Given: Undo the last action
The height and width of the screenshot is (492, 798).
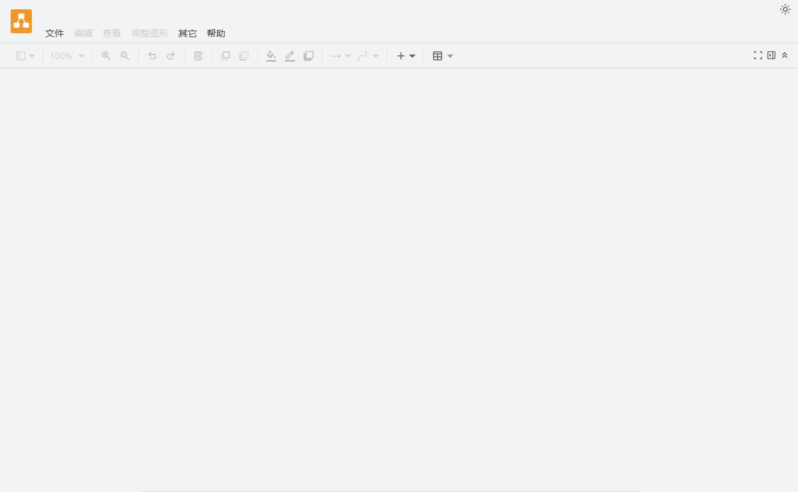Looking at the screenshot, I should (x=152, y=56).
